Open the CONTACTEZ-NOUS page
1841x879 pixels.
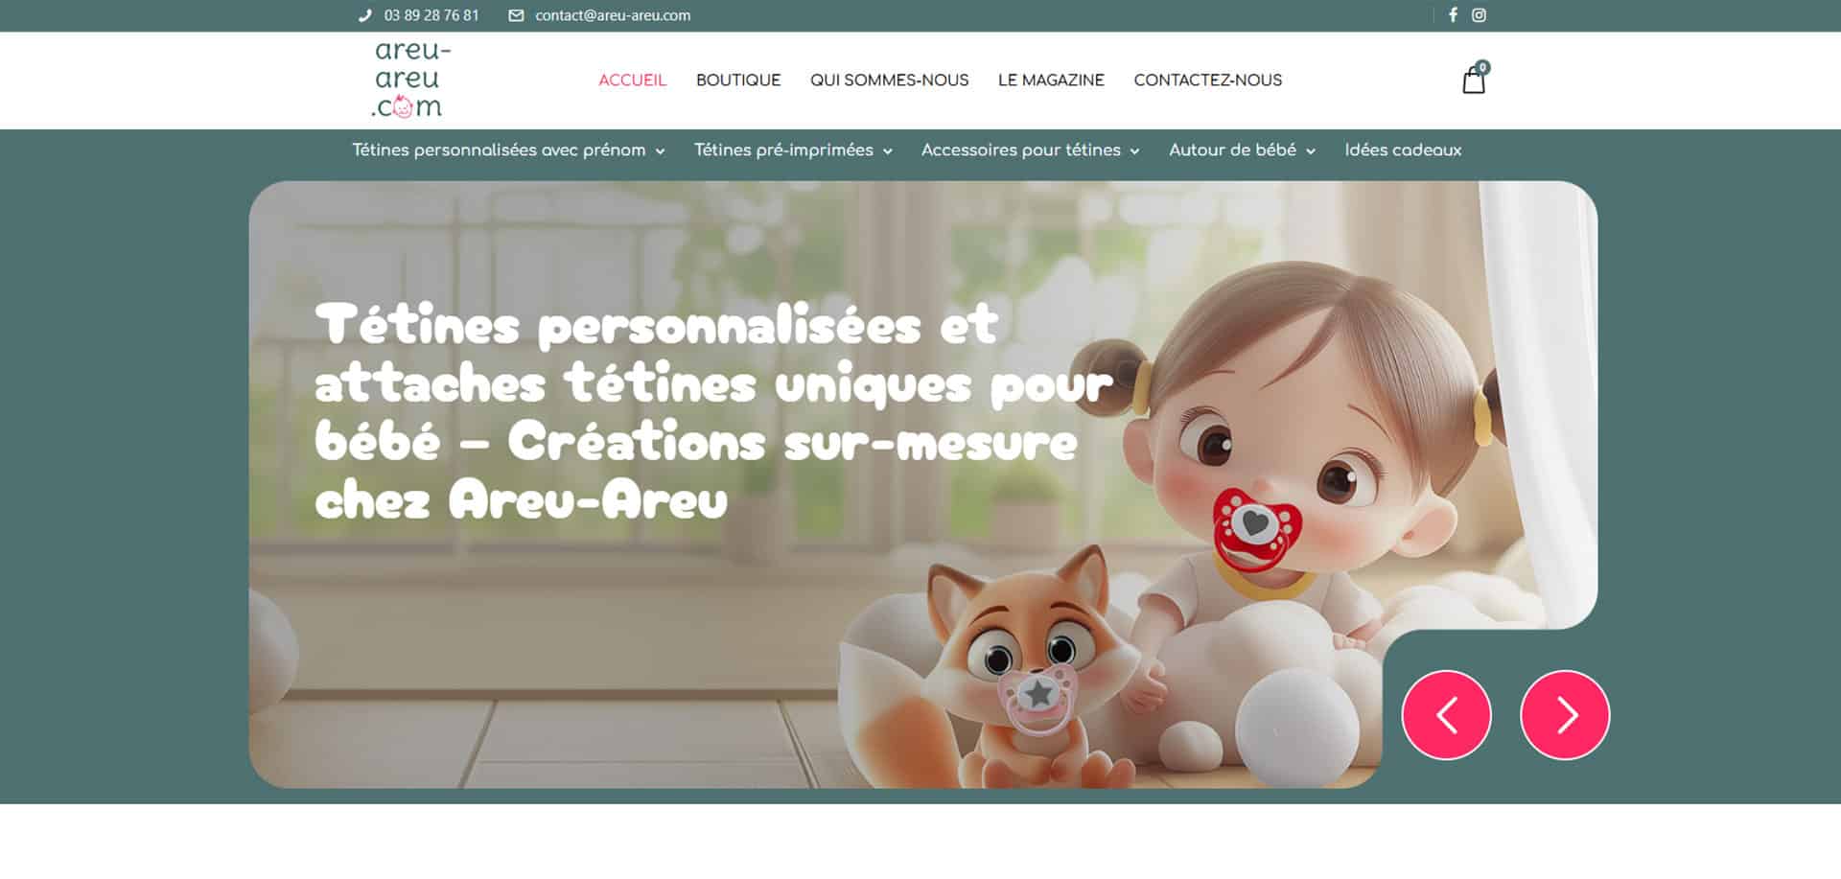1207,81
